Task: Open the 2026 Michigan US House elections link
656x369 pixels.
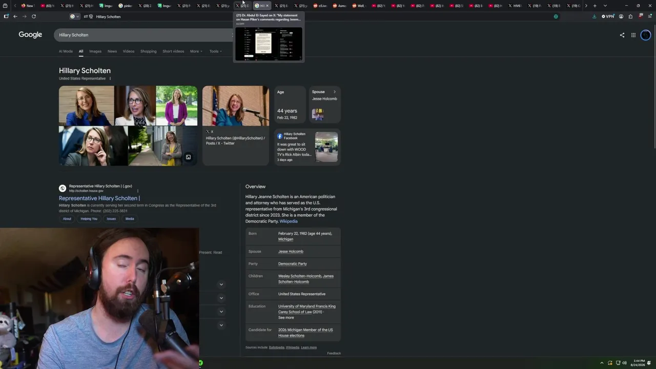Action: [305, 333]
